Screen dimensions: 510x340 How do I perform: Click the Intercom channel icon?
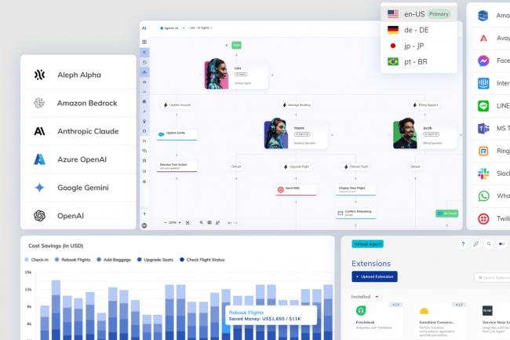(483, 83)
